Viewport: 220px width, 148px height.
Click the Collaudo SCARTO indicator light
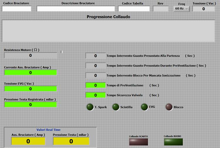click(x=138, y=142)
